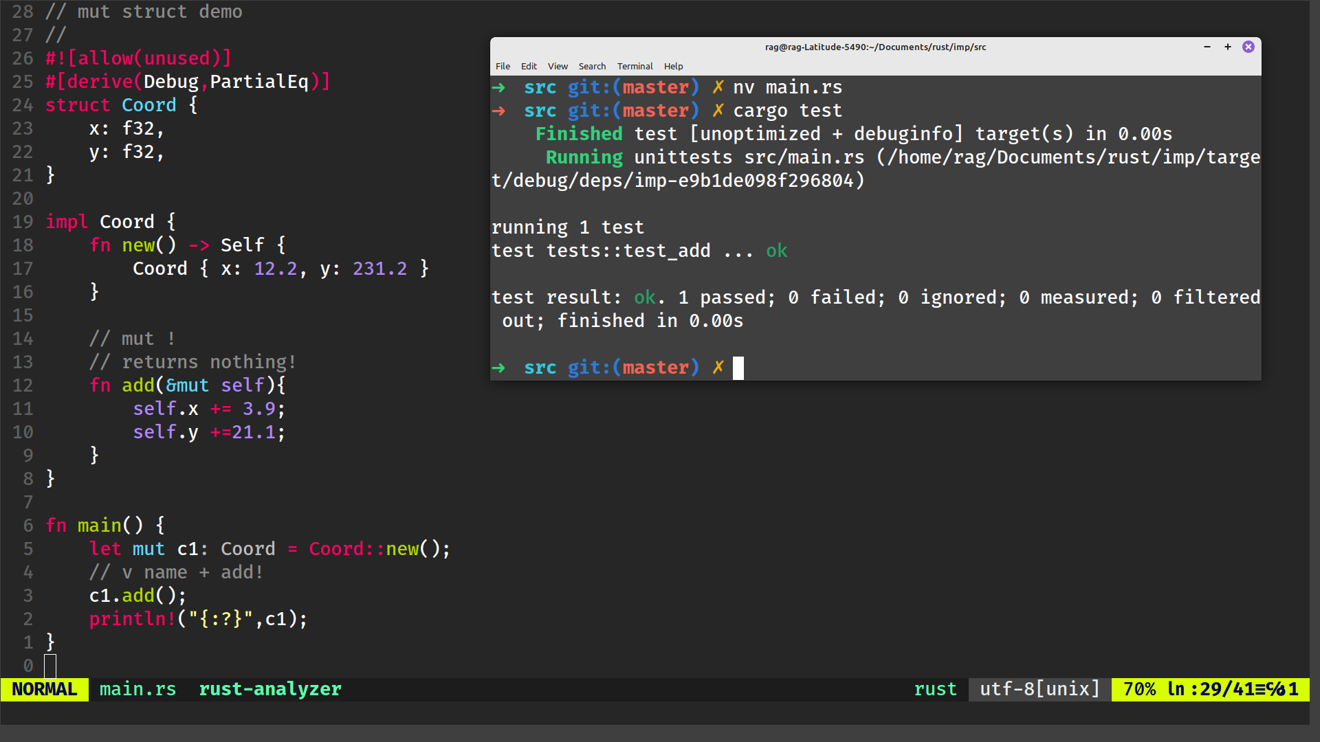Open the File menu in the terminal

(503, 66)
